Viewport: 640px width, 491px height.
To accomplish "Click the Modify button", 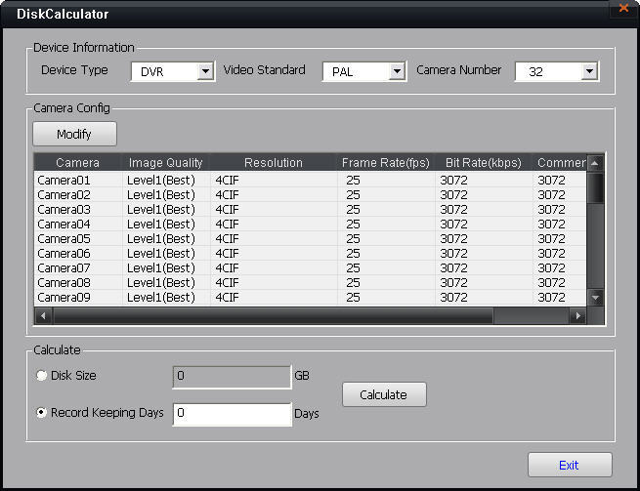I will click(74, 134).
